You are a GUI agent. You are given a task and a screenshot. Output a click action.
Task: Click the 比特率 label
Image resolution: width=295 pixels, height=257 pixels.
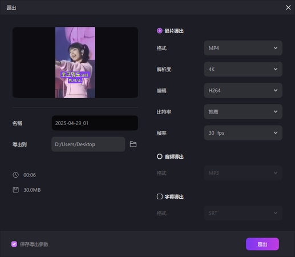164,112
